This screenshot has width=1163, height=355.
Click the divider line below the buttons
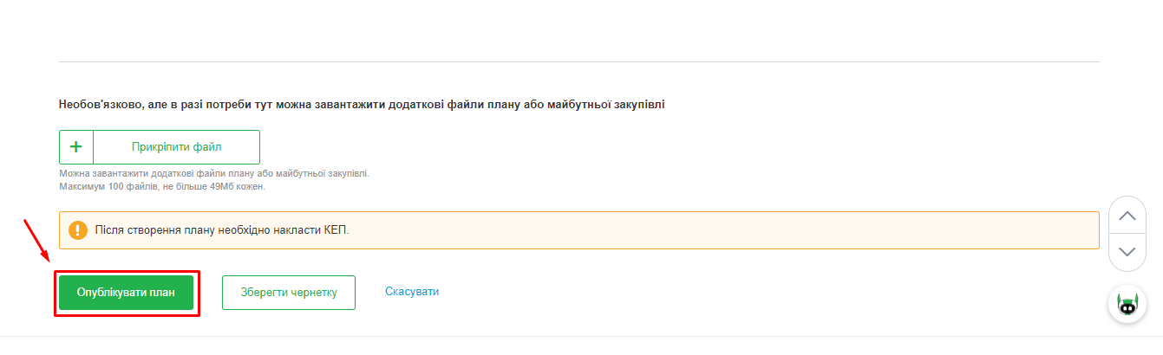[x=578, y=336]
